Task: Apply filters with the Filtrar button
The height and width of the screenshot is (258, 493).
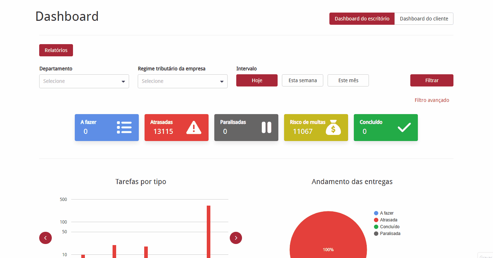Action: point(432,80)
